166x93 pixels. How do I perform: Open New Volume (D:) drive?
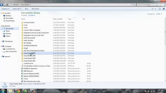pos(11,51)
